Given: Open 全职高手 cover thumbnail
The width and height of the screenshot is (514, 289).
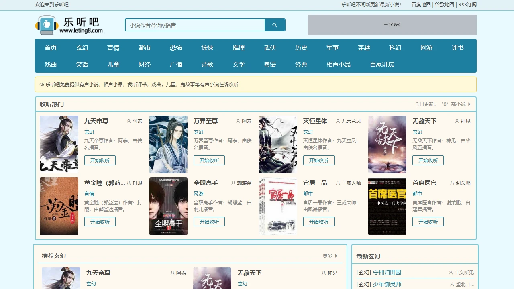Looking at the screenshot, I should click(x=168, y=206).
